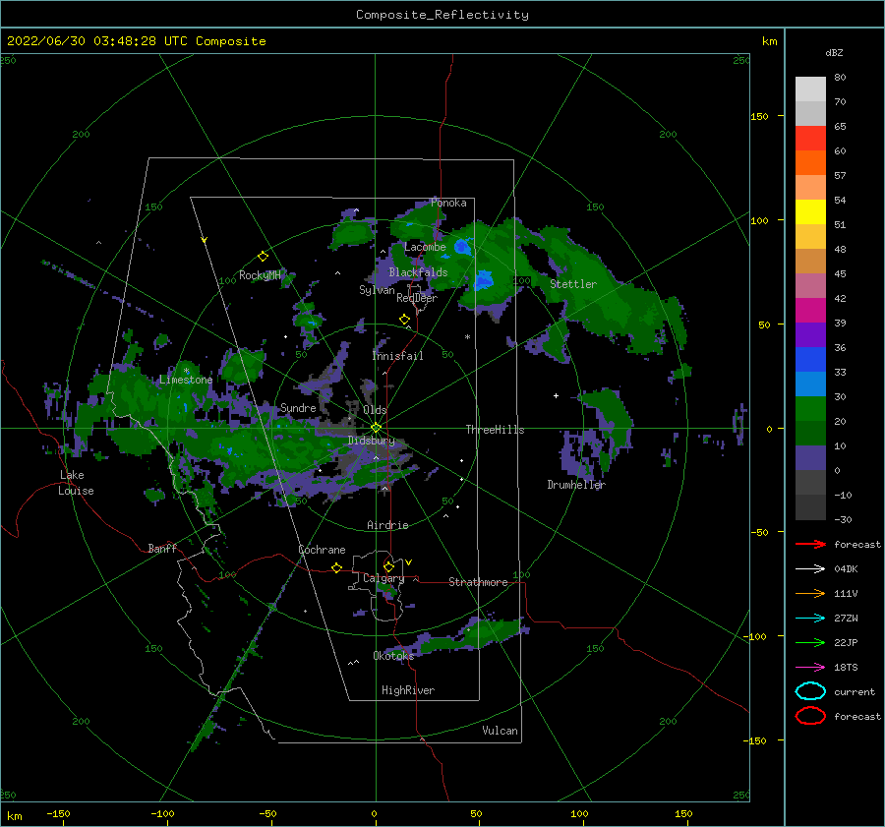This screenshot has height=827, width=885.
Task: Click the Lake Louise label
Action: point(76,483)
